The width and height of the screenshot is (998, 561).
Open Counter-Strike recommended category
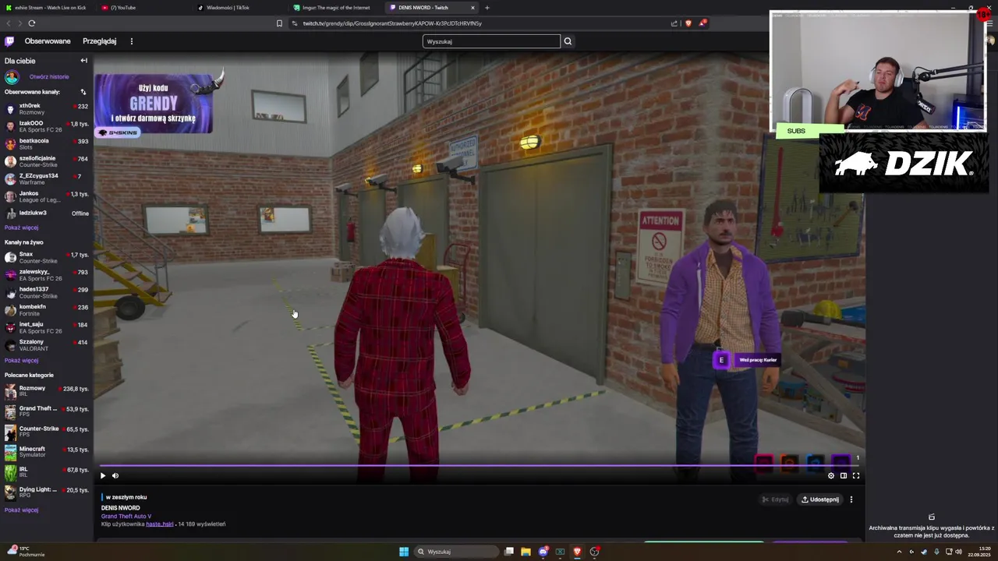pyautogui.click(x=47, y=431)
